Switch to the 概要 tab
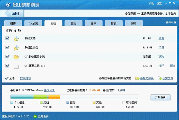 pos(13,23)
